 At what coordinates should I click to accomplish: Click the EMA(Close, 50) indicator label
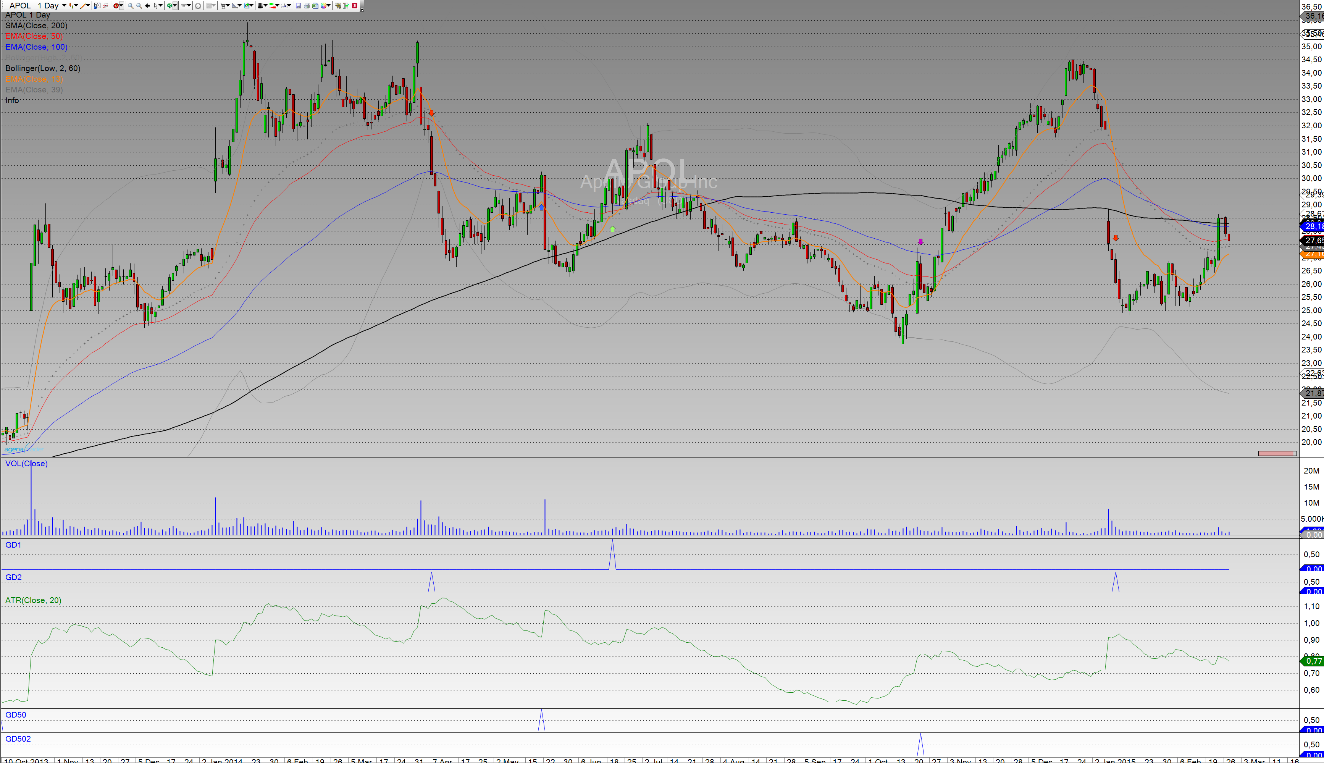coord(34,36)
